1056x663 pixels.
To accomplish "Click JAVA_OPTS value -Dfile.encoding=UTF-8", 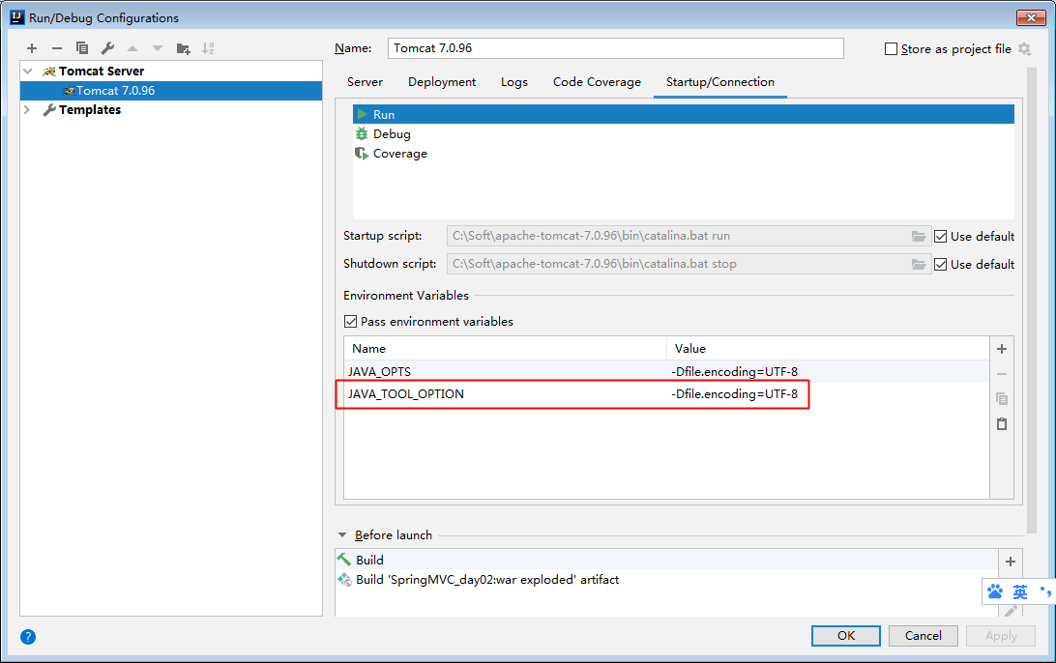I will pyautogui.click(x=828, y=371).
